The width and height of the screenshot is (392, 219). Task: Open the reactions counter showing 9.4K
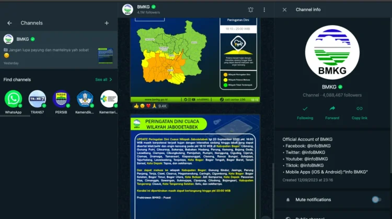(x=151, y=106)
